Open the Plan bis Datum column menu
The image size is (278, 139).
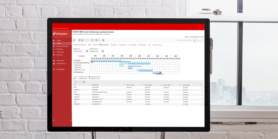[x=162, y=85]
